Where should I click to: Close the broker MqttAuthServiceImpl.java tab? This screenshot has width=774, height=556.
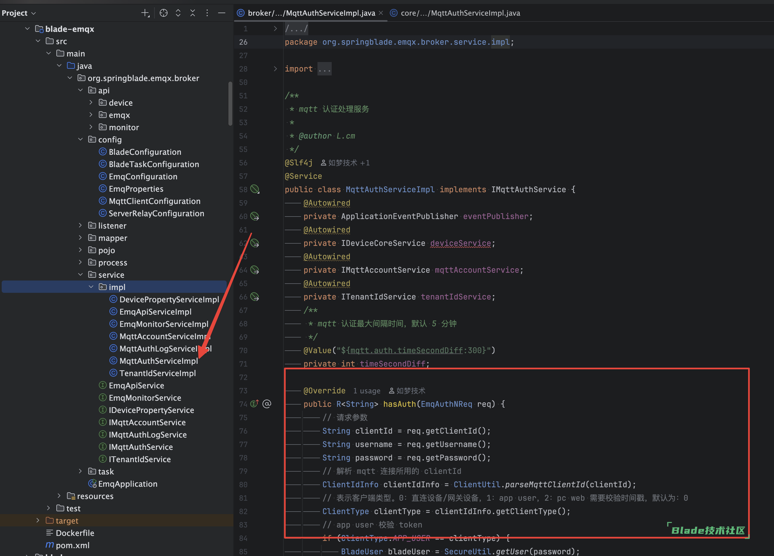[381, 13]
